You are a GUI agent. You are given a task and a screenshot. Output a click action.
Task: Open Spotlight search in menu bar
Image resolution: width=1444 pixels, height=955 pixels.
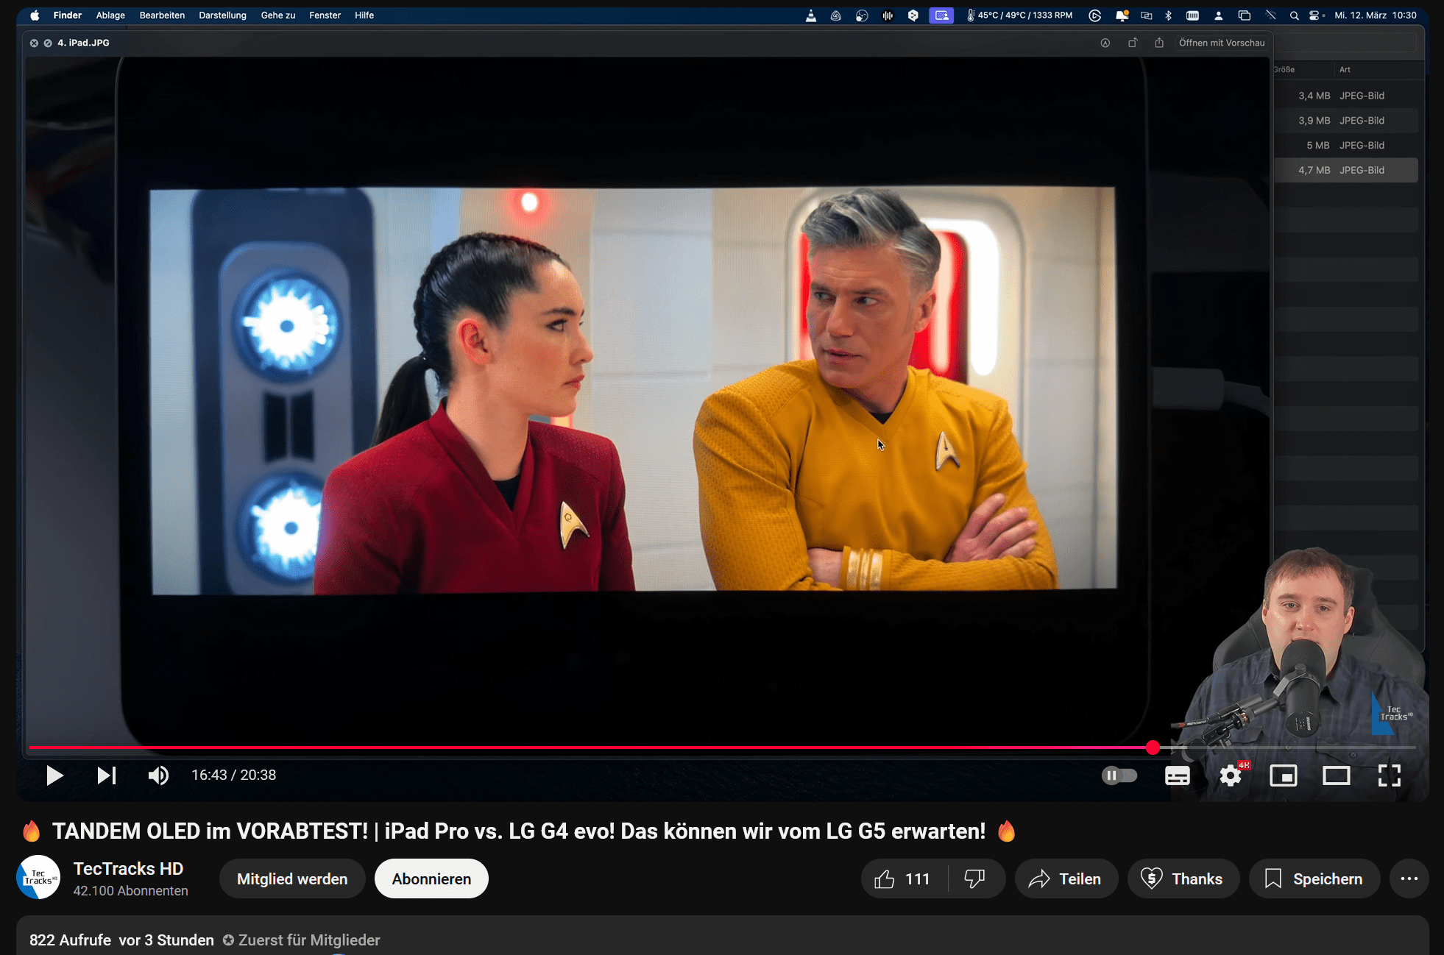pos(1294,15)
